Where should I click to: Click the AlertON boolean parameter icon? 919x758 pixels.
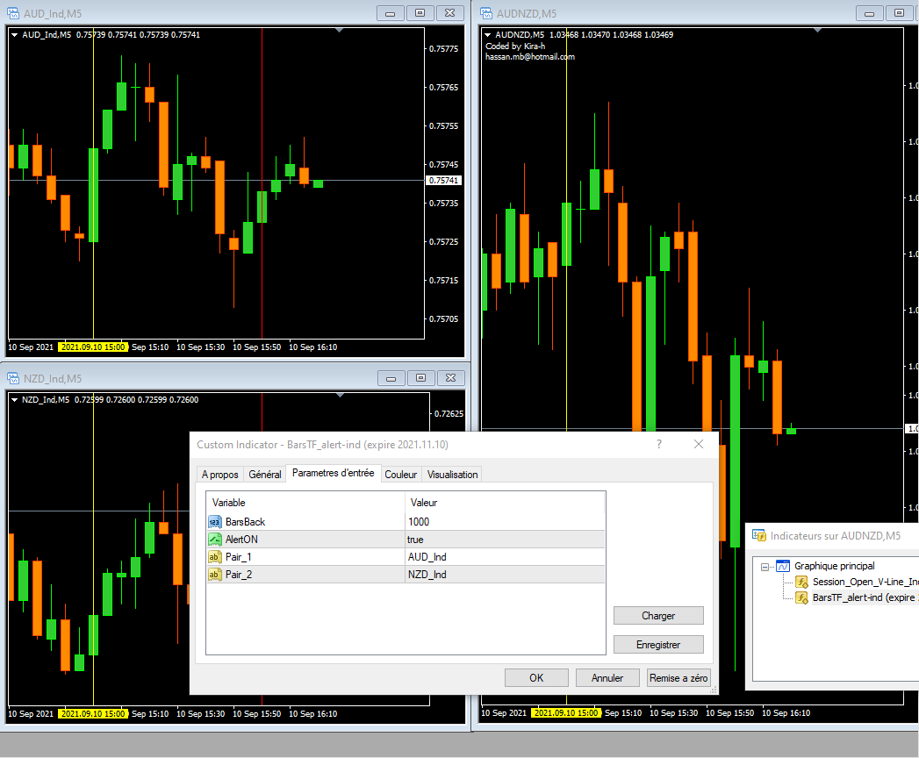coord(215,540)
